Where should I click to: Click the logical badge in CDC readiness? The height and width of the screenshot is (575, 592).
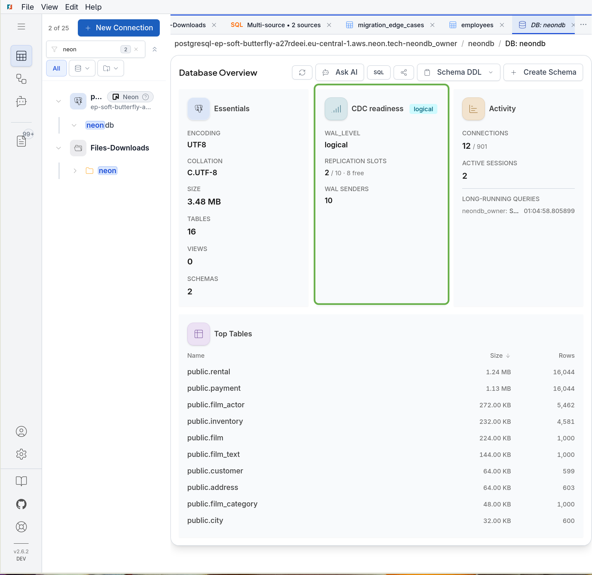click(423, 109)
